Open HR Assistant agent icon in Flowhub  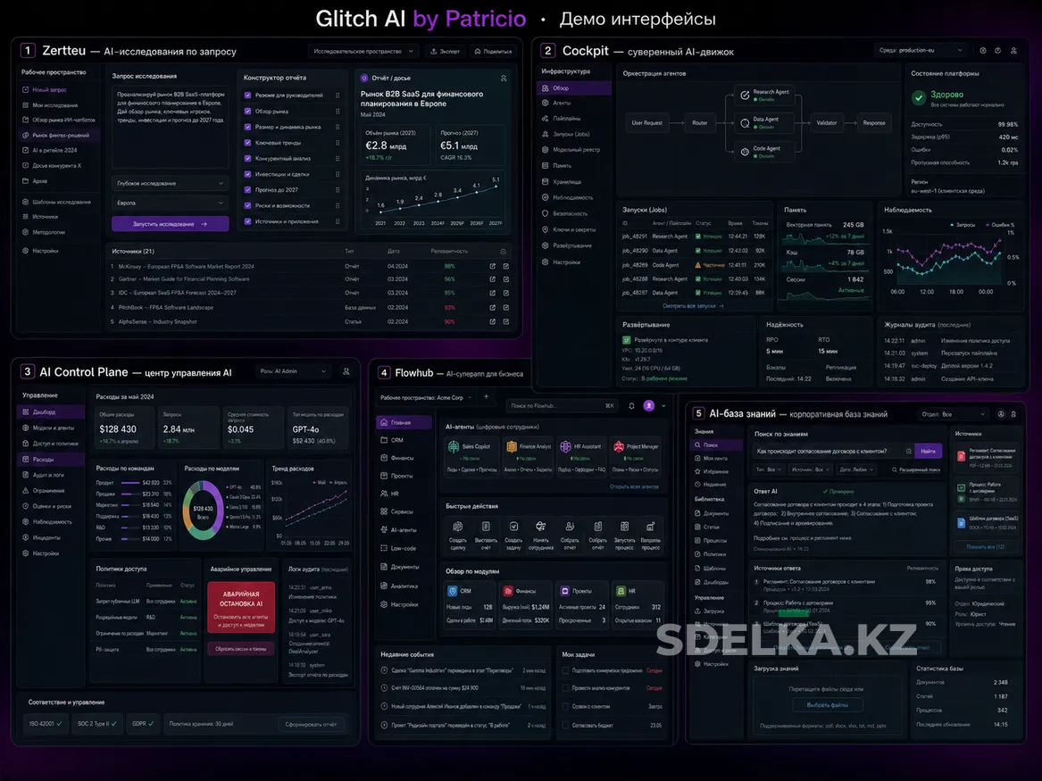565,447
